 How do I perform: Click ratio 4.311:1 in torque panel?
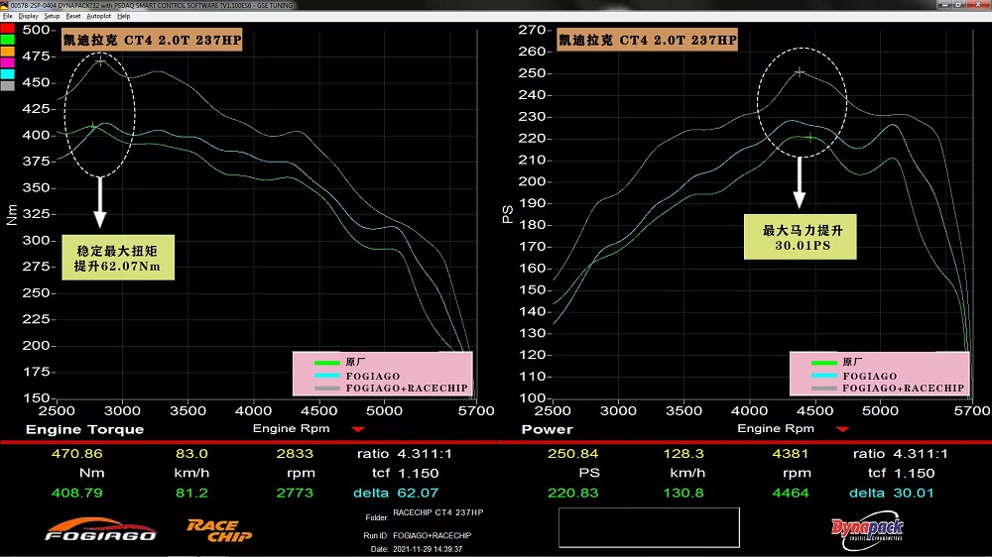coord(405,453)
